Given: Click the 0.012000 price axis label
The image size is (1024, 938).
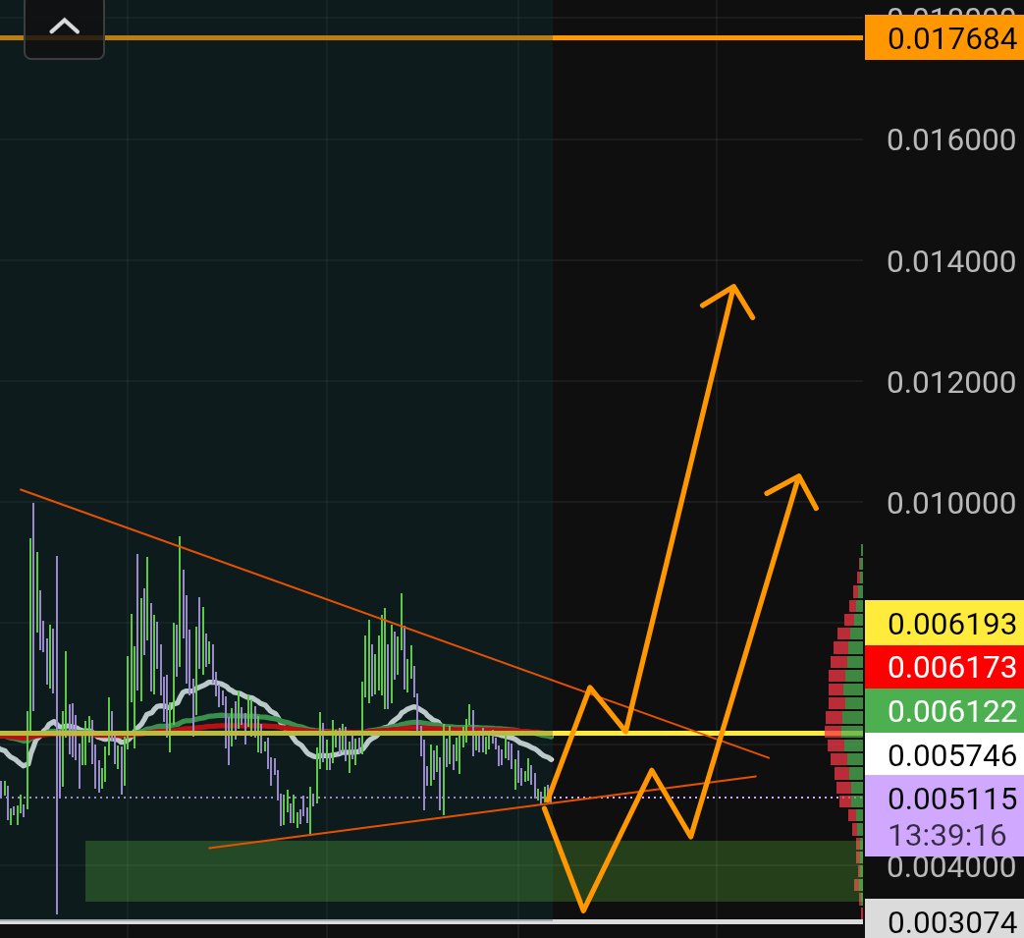Looking at the screenshot, I should coord(950,382).
